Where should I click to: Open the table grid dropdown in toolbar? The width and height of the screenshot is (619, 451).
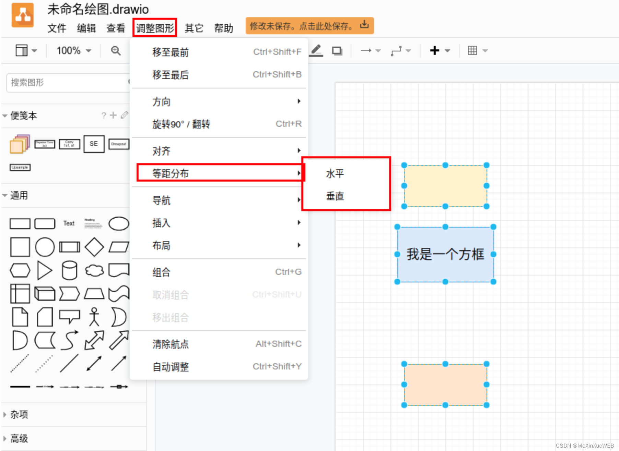click(x=476, y=50)
